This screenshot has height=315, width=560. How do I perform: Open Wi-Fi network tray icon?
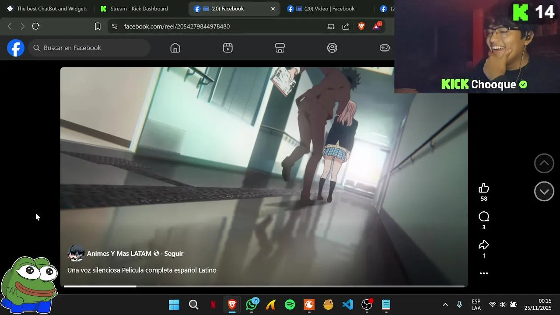tap(493, 304)
